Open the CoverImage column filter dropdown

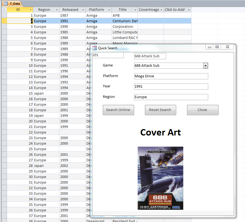tap(161, 10)
